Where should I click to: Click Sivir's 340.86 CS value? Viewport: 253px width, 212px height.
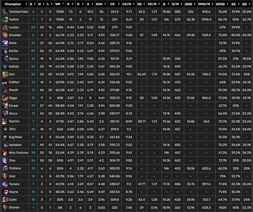coord(114,176)
